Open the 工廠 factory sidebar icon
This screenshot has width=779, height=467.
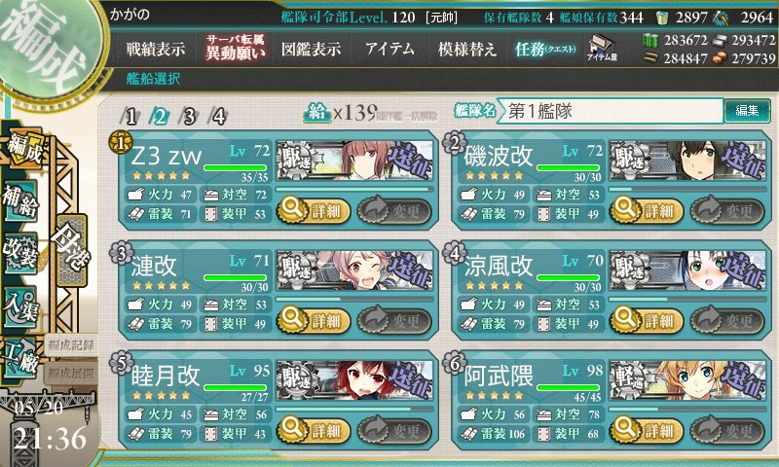[x=20, y=357]
